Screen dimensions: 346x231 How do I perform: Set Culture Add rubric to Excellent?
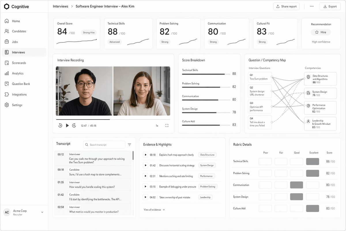[x=313, y=208]
